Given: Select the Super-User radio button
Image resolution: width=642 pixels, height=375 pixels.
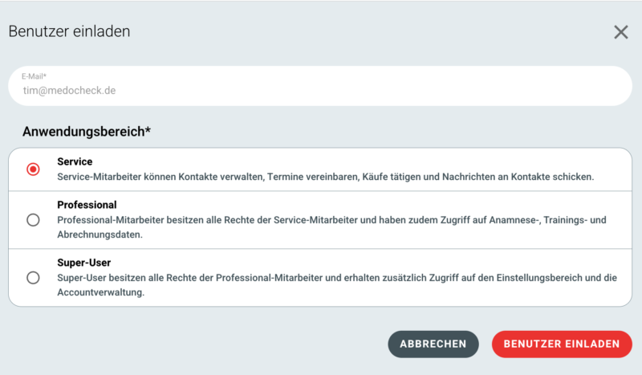Looking at the screenshot, I should [x=33, y=278].
